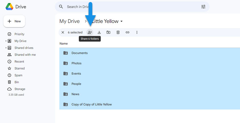Download the selected folders

pos(99,32)
